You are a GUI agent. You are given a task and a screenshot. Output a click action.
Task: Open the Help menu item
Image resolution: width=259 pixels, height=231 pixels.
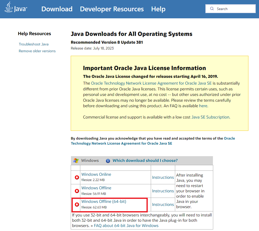158,9
